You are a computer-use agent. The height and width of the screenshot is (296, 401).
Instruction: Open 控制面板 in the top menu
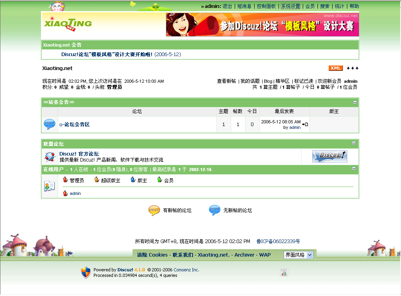click(x=266, y=6)
